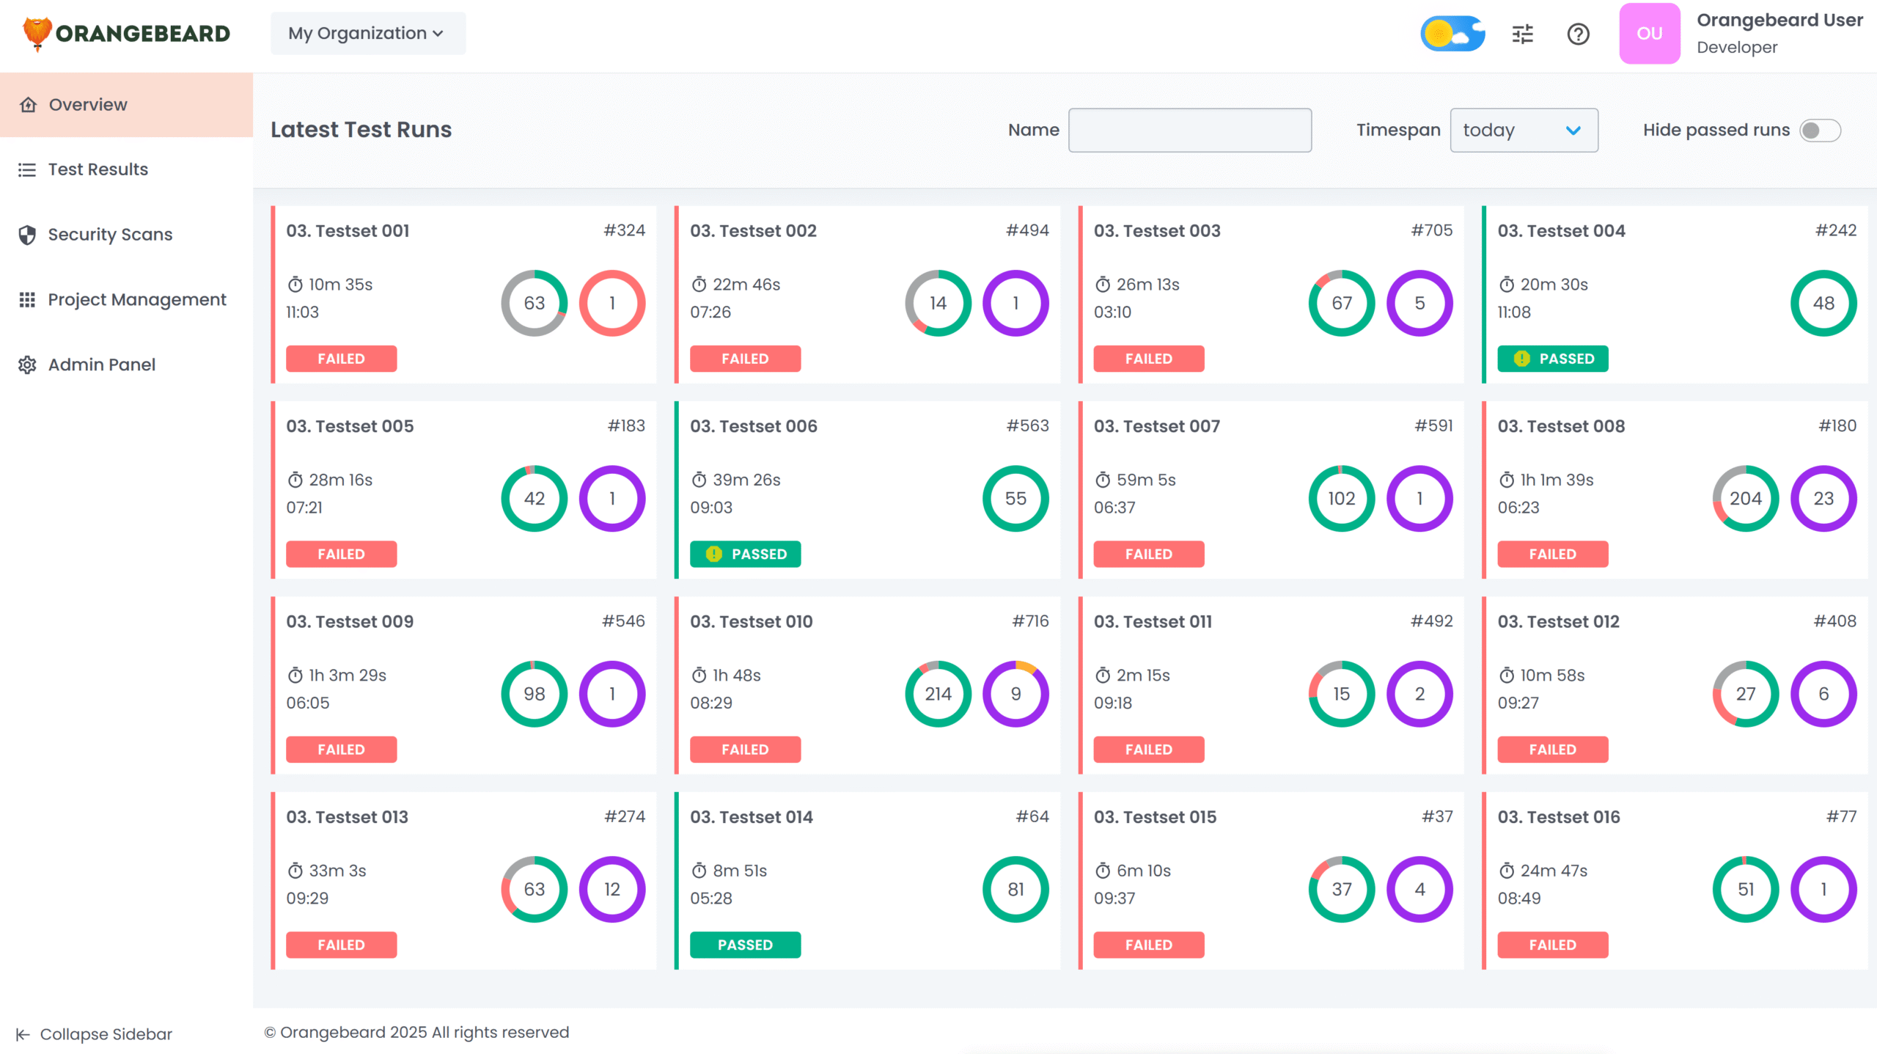Click the Admin Panel gear icon

27,365
